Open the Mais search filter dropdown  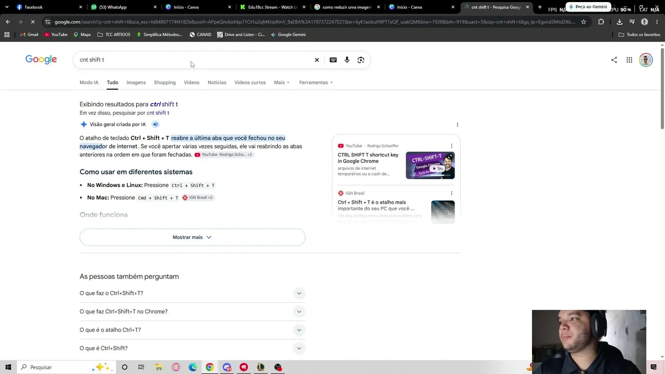[x=282, y=83]
